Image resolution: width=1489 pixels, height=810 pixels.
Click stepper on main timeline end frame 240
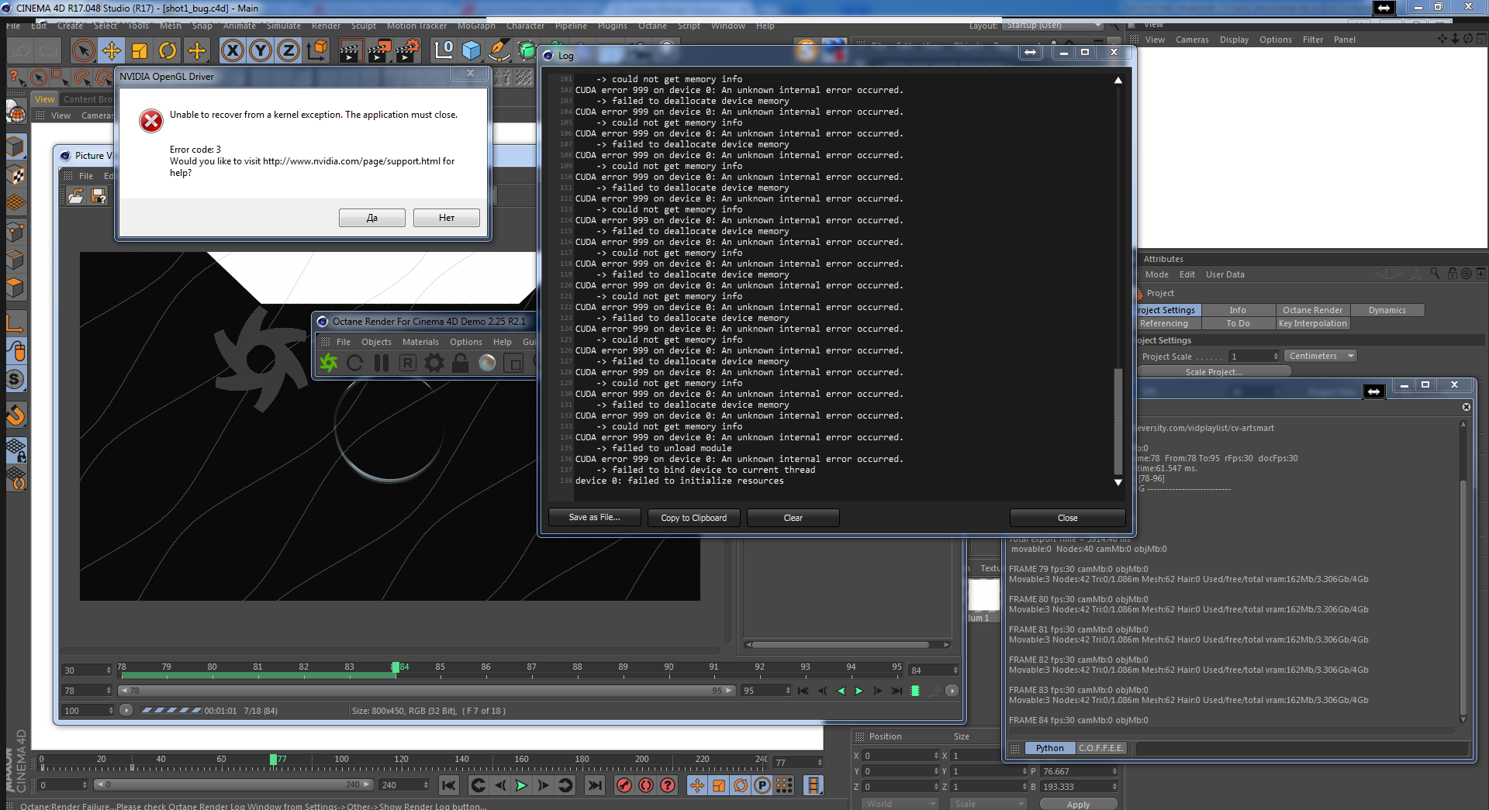[x=426, y=785]
